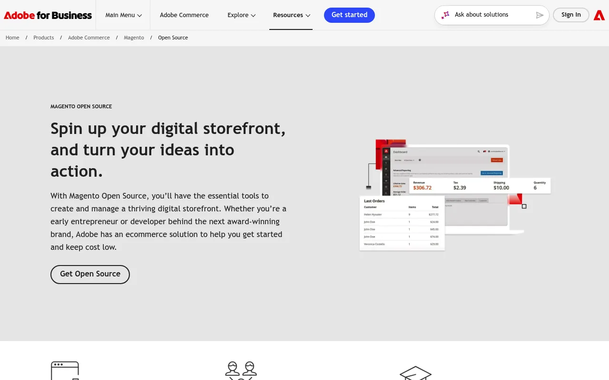Click the Adobe for Business logo
Screen dimensions: 609x380
(48, 15)
